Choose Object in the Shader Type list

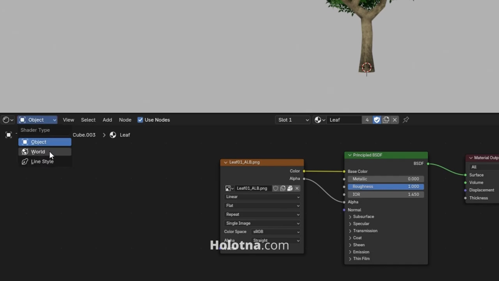pos(45,142)
